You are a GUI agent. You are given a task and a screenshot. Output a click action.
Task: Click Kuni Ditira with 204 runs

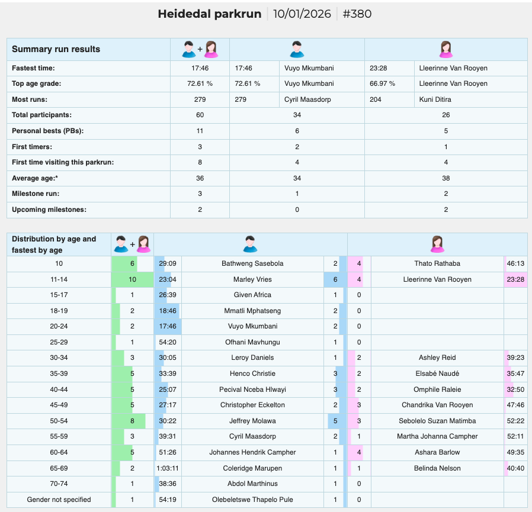pos(435,99)
